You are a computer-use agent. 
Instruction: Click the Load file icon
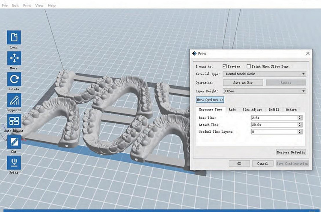[x=14, y=37]
